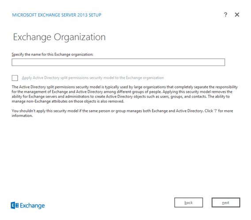Focus the Exchange organization name field
Image resolution: width=251 pixels, height=220 pixels.
118,62
